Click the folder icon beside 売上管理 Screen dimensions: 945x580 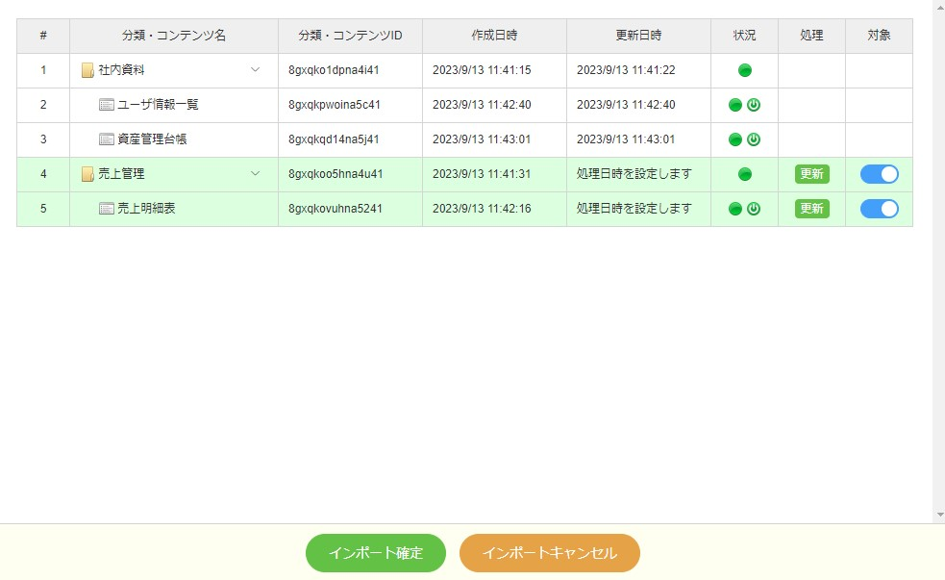87,174
